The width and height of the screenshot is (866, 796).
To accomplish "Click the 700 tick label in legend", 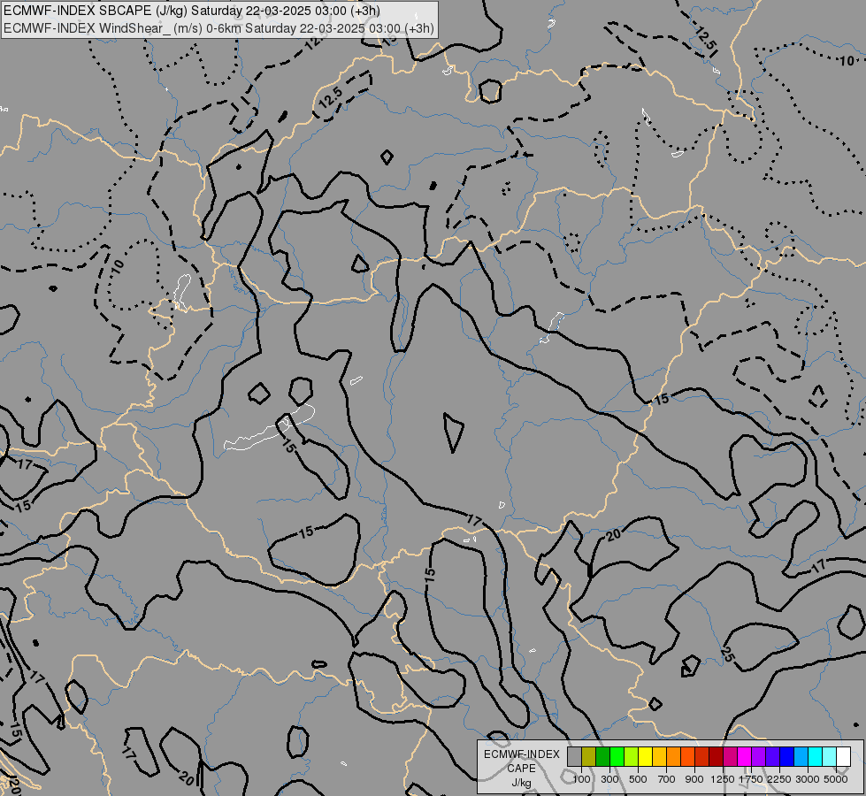I will click(667, 779).
